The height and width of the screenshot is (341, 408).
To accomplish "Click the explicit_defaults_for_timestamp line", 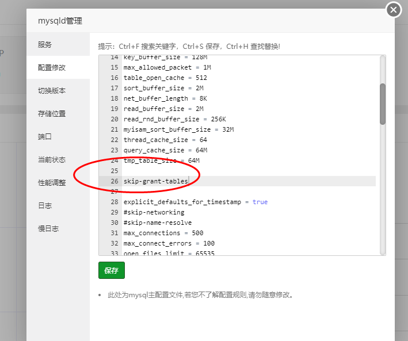I will pyautogui.click(x=196, y=202).
